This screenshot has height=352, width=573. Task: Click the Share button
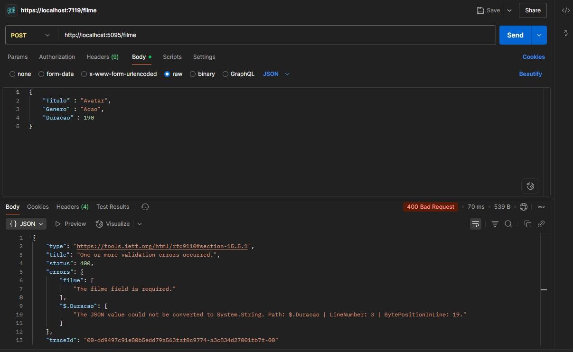533,10
